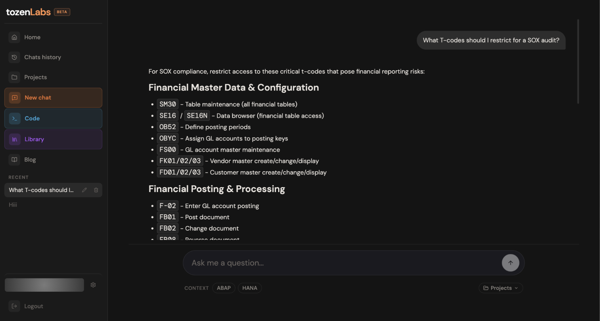Click 'Enter GL account posting' text
Viewport: 600px width, 321px height.
222,206
